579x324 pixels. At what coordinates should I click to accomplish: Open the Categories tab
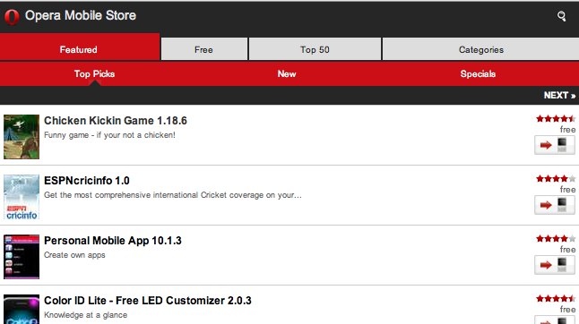click(x=480, y=49)
